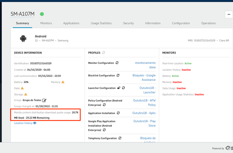Open the three-dot more options button
233x153 pixels.
click(229, 15)
